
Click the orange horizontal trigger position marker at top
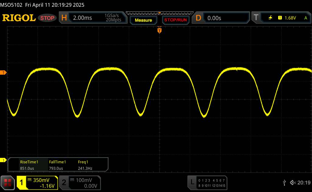(159, 30)
